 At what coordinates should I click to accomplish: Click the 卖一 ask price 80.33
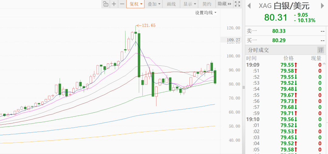(279, 31)
